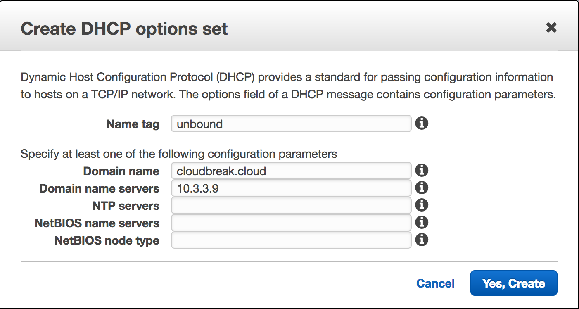579x309 pixels.
Task: Close the Create DHCP options set dialog
Action: tap(551, 28)
